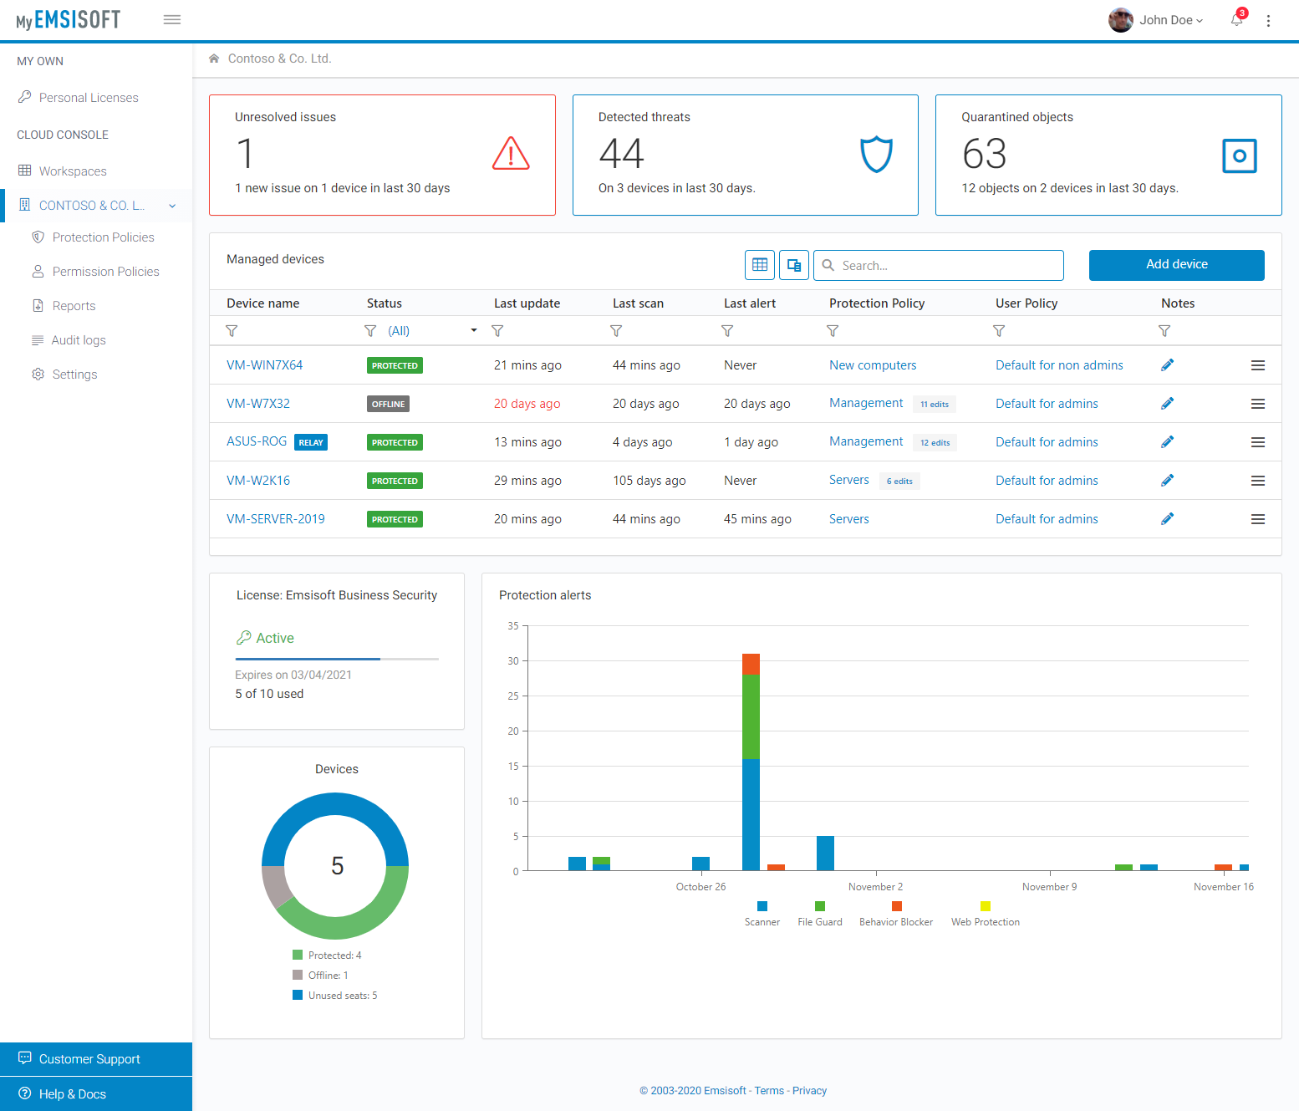Open the Status filter dropdown (All)
The height and width of the screenshot is (1111, 1299).
[432, 331]
